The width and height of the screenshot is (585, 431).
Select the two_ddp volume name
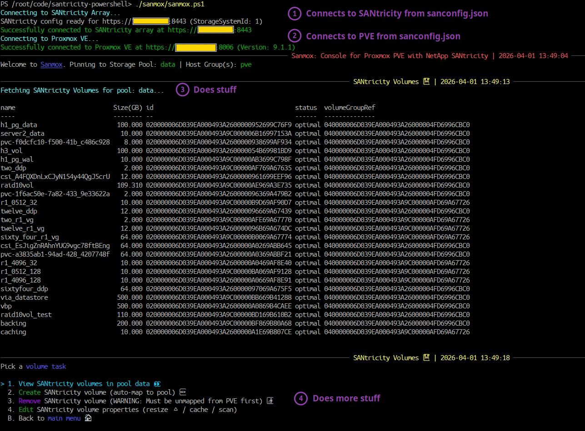coord(13,168)
